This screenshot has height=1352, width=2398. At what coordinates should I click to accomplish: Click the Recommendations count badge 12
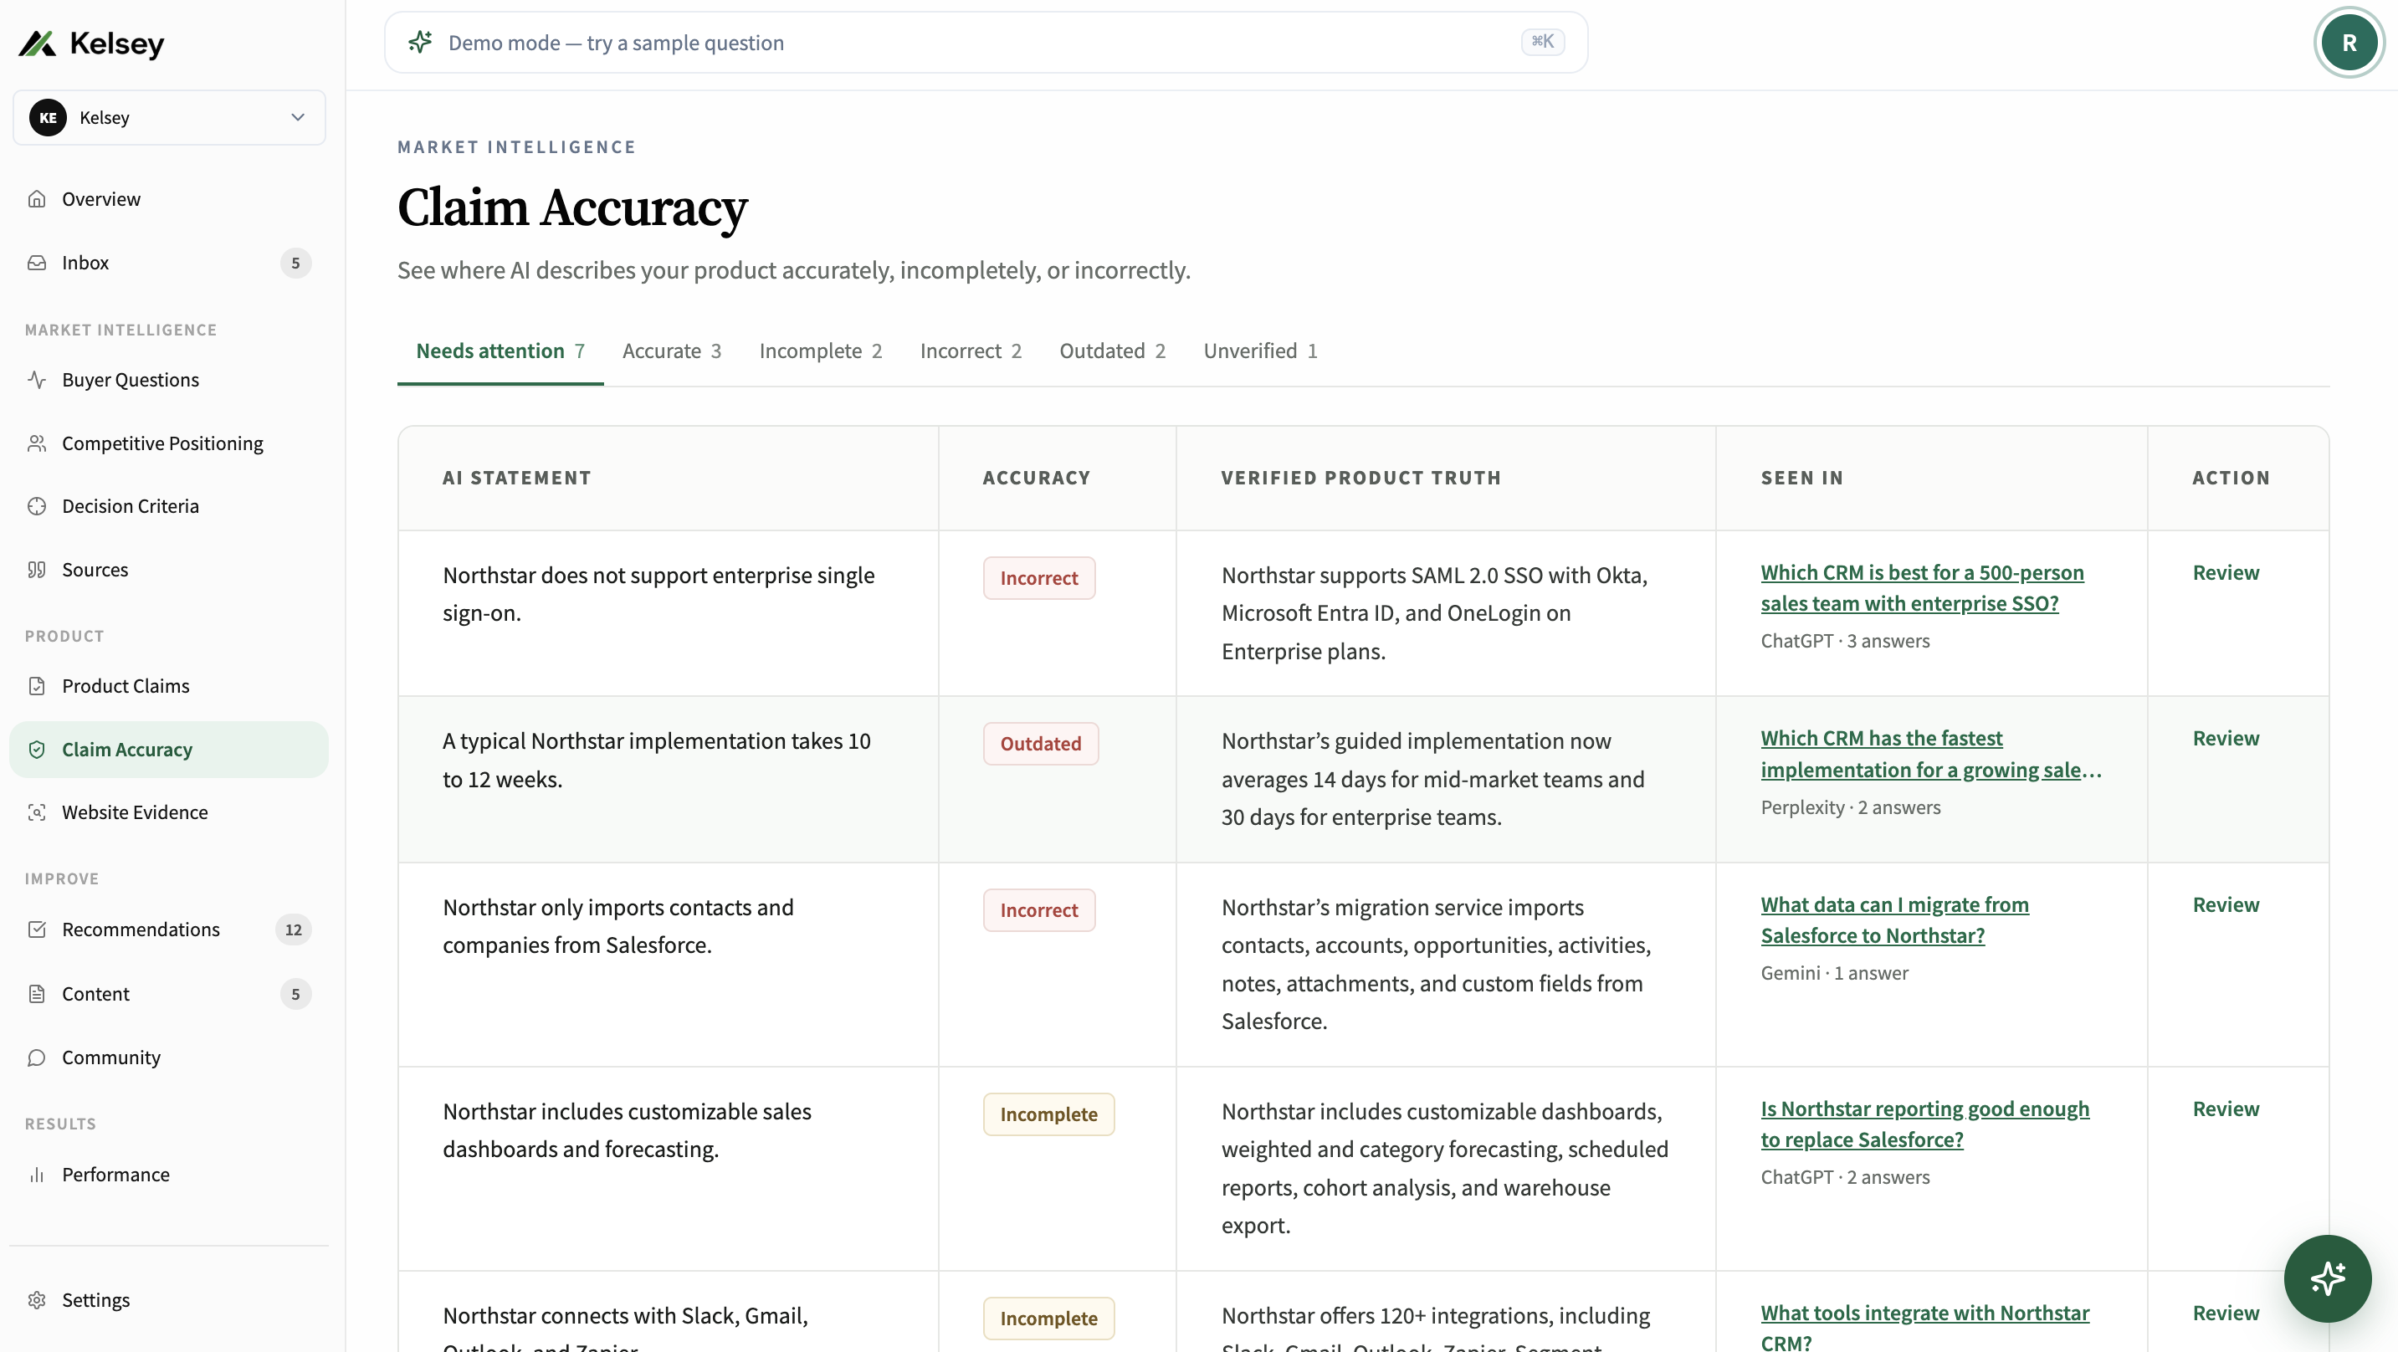coord(293,929)
